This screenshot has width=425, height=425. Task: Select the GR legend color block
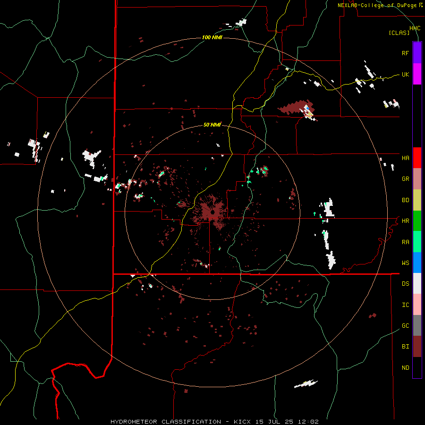pos(417,179)
